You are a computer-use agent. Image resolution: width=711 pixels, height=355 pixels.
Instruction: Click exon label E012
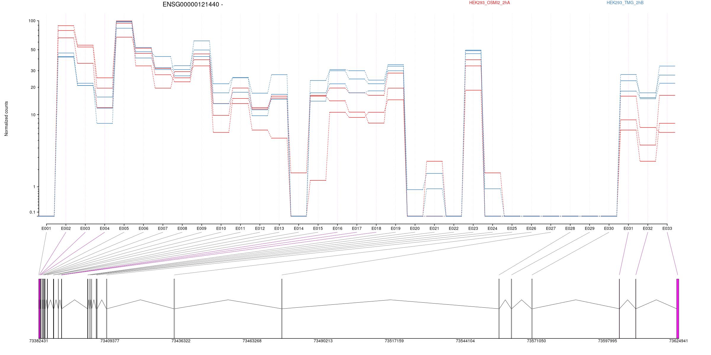click(x=260, y=228)
